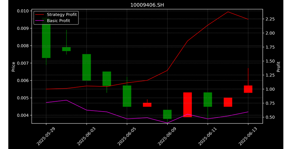This screenshot has height=149, width=292.
Task: Select the Strategy Profit legend label
Action: pyautogui.click(x=62, y=15)
